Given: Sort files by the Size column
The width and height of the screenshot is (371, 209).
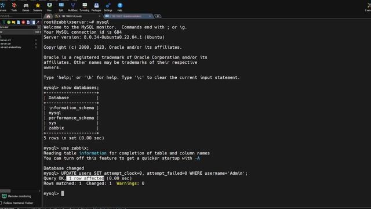Looking at the screenshot, I should tap(38, 32).
